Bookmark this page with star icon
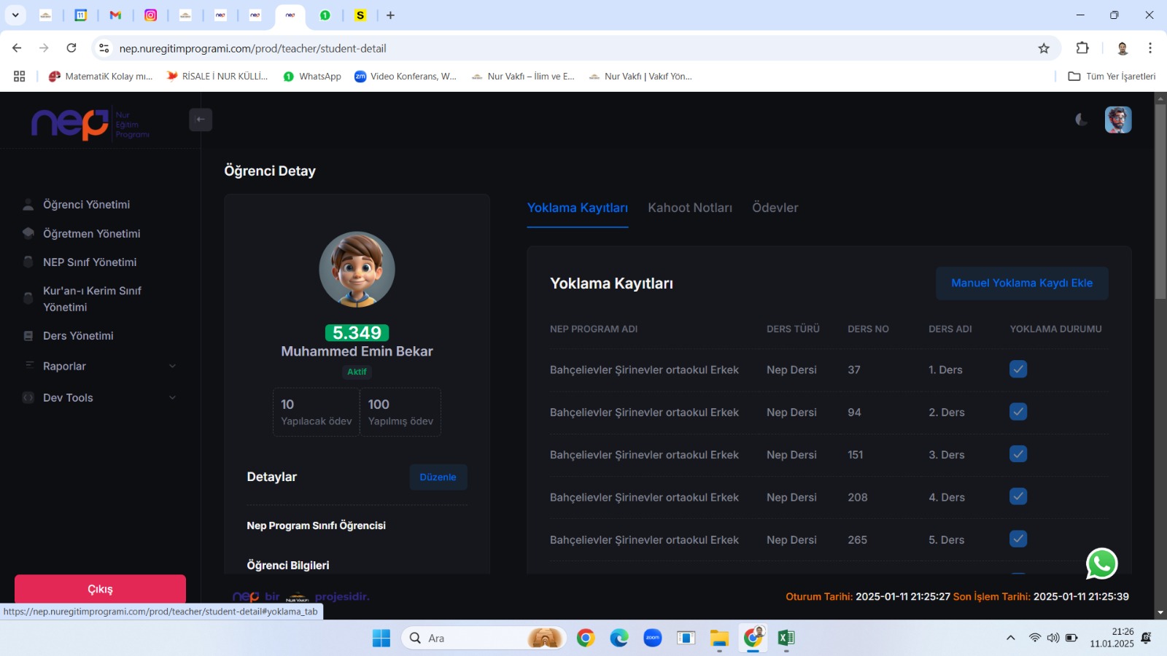This screenshot has width=1167, height=656. pyautogui.click(x=1044, y=48)
